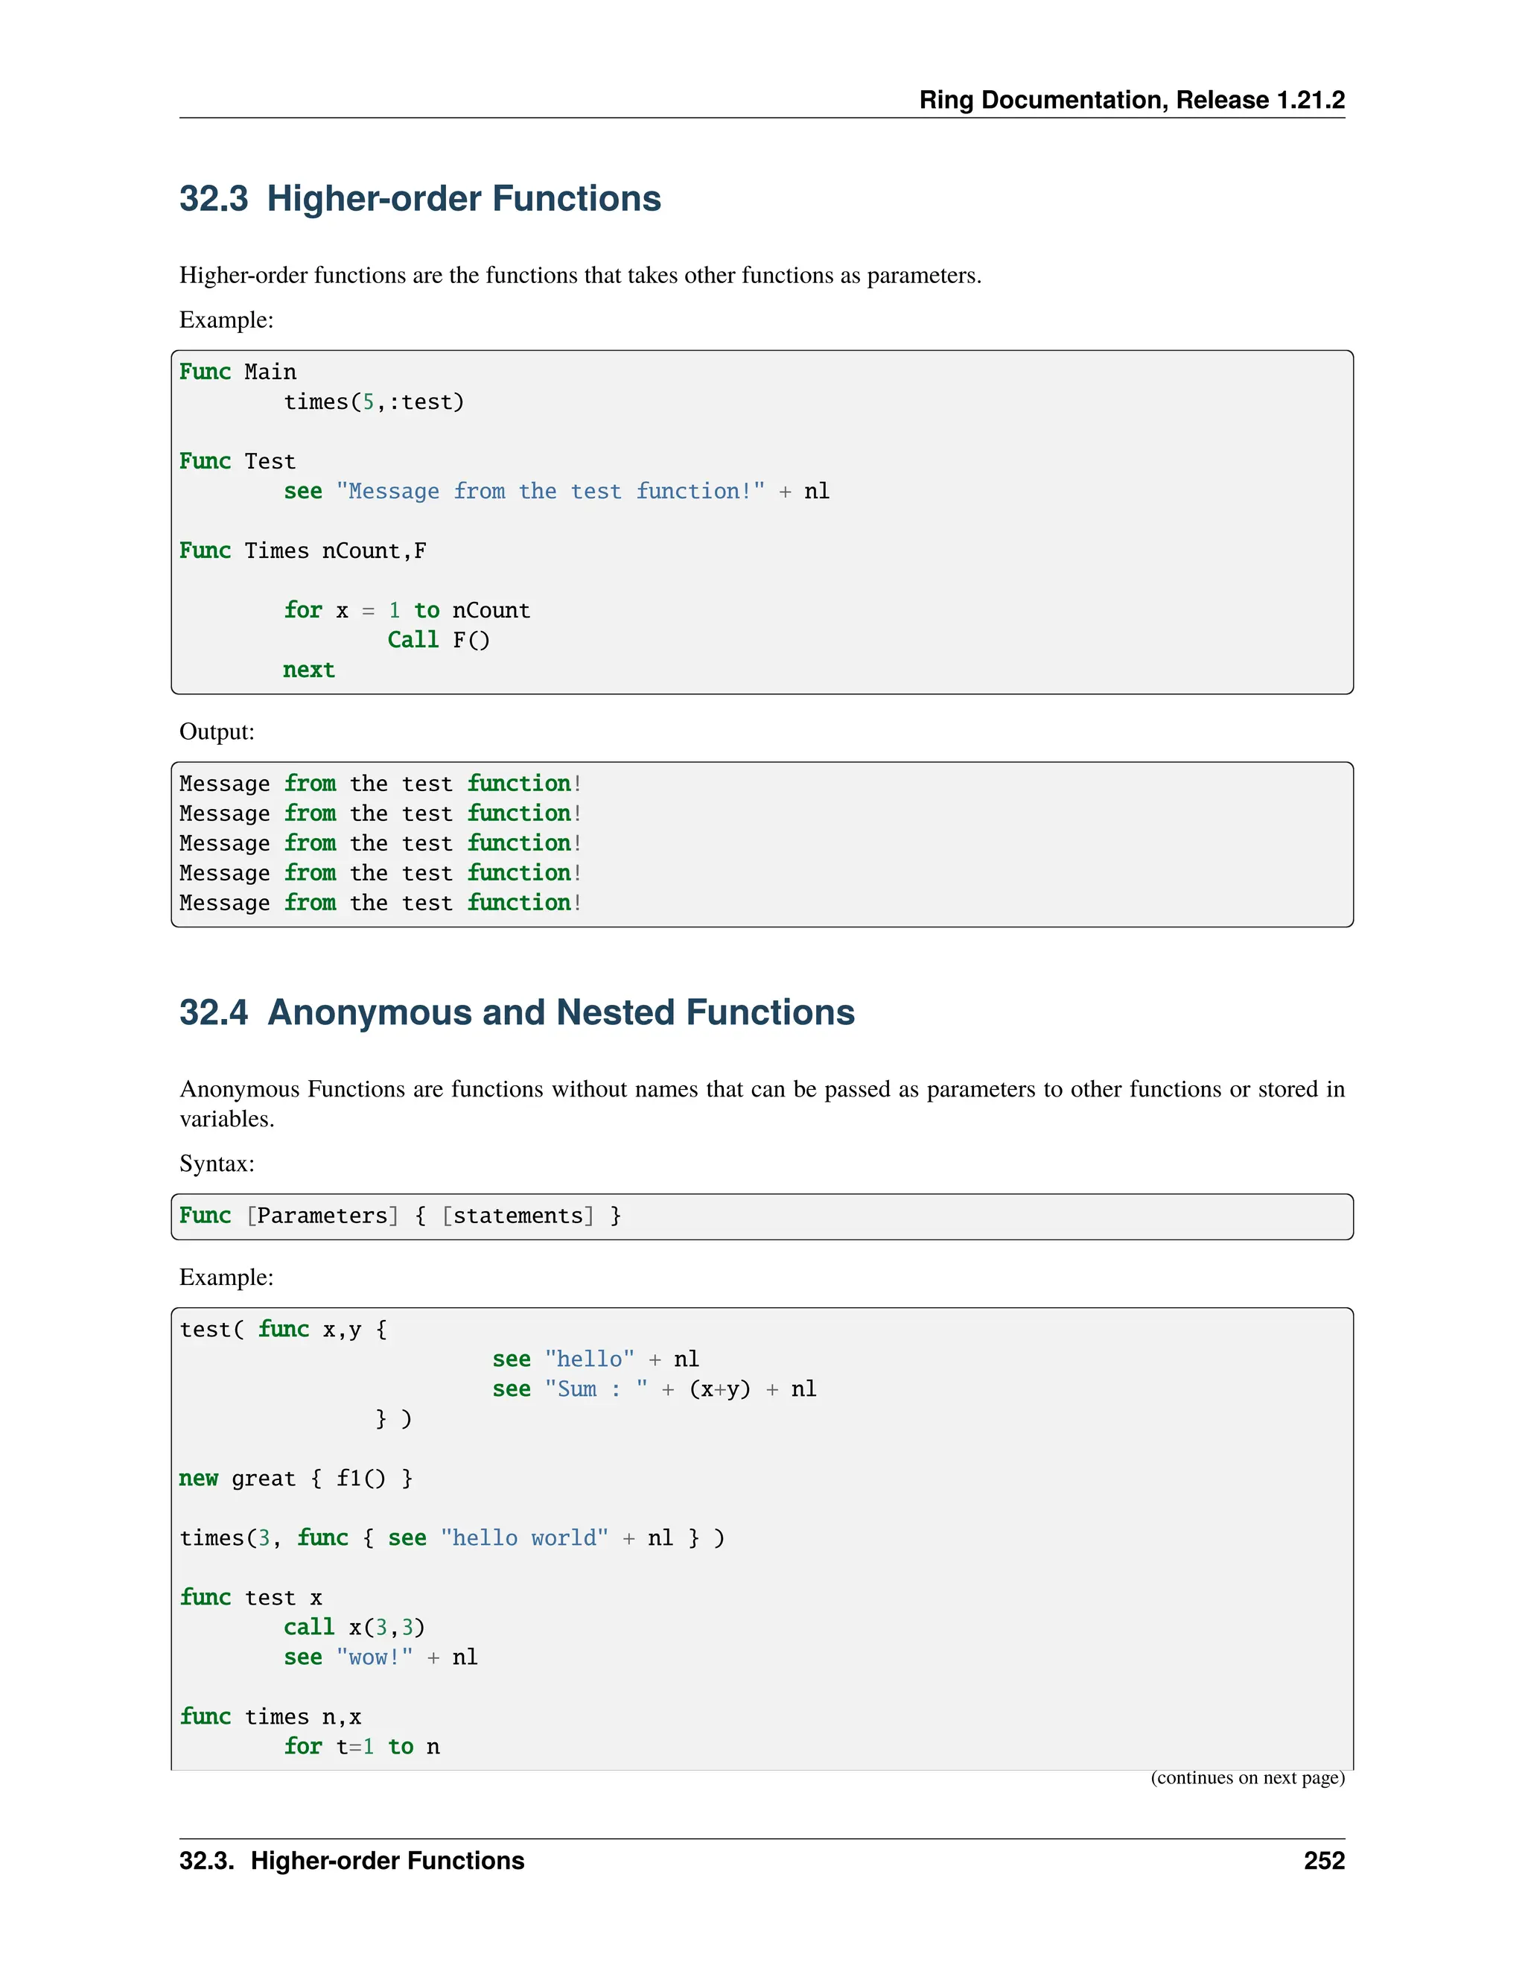Click the 32.3 Higher-order Functions heading
The width and height of the screenshot is (1525, 1974).
point(420,199)
